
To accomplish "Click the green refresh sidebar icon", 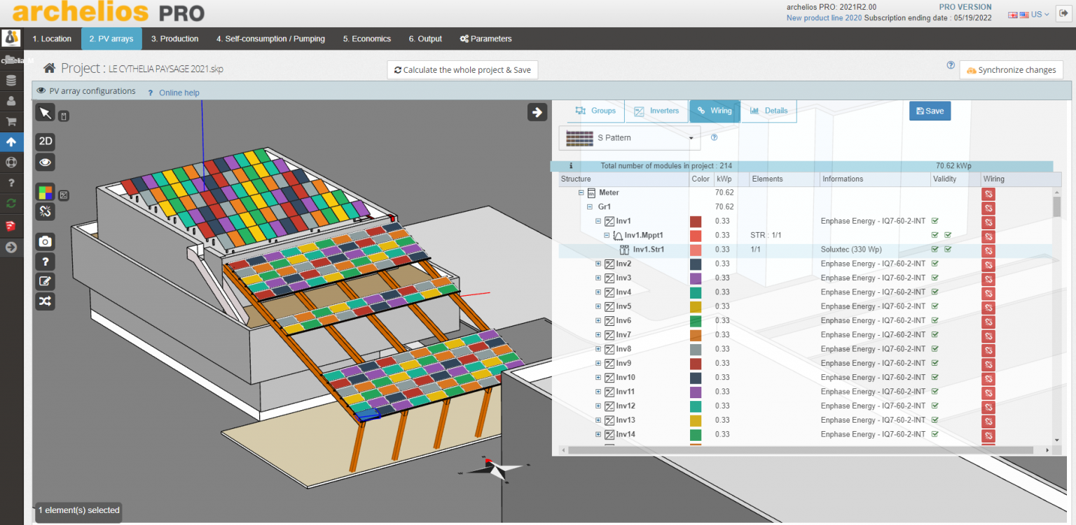I will click(x=11, y=203).
